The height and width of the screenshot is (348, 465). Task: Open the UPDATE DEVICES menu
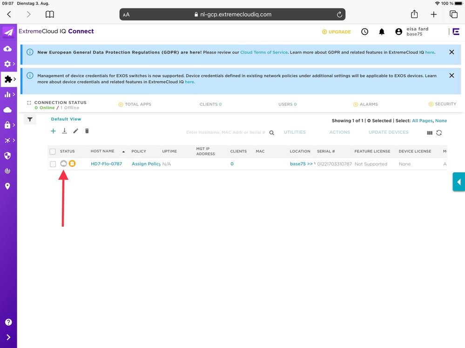[389, 132]
